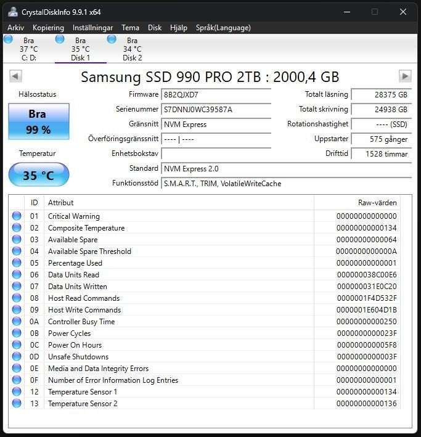Click Drifttid value 1528 timmar
Image resolution: width=421 pixels, height=437 pixels.
pyautogui.click(x=381, y=153)
